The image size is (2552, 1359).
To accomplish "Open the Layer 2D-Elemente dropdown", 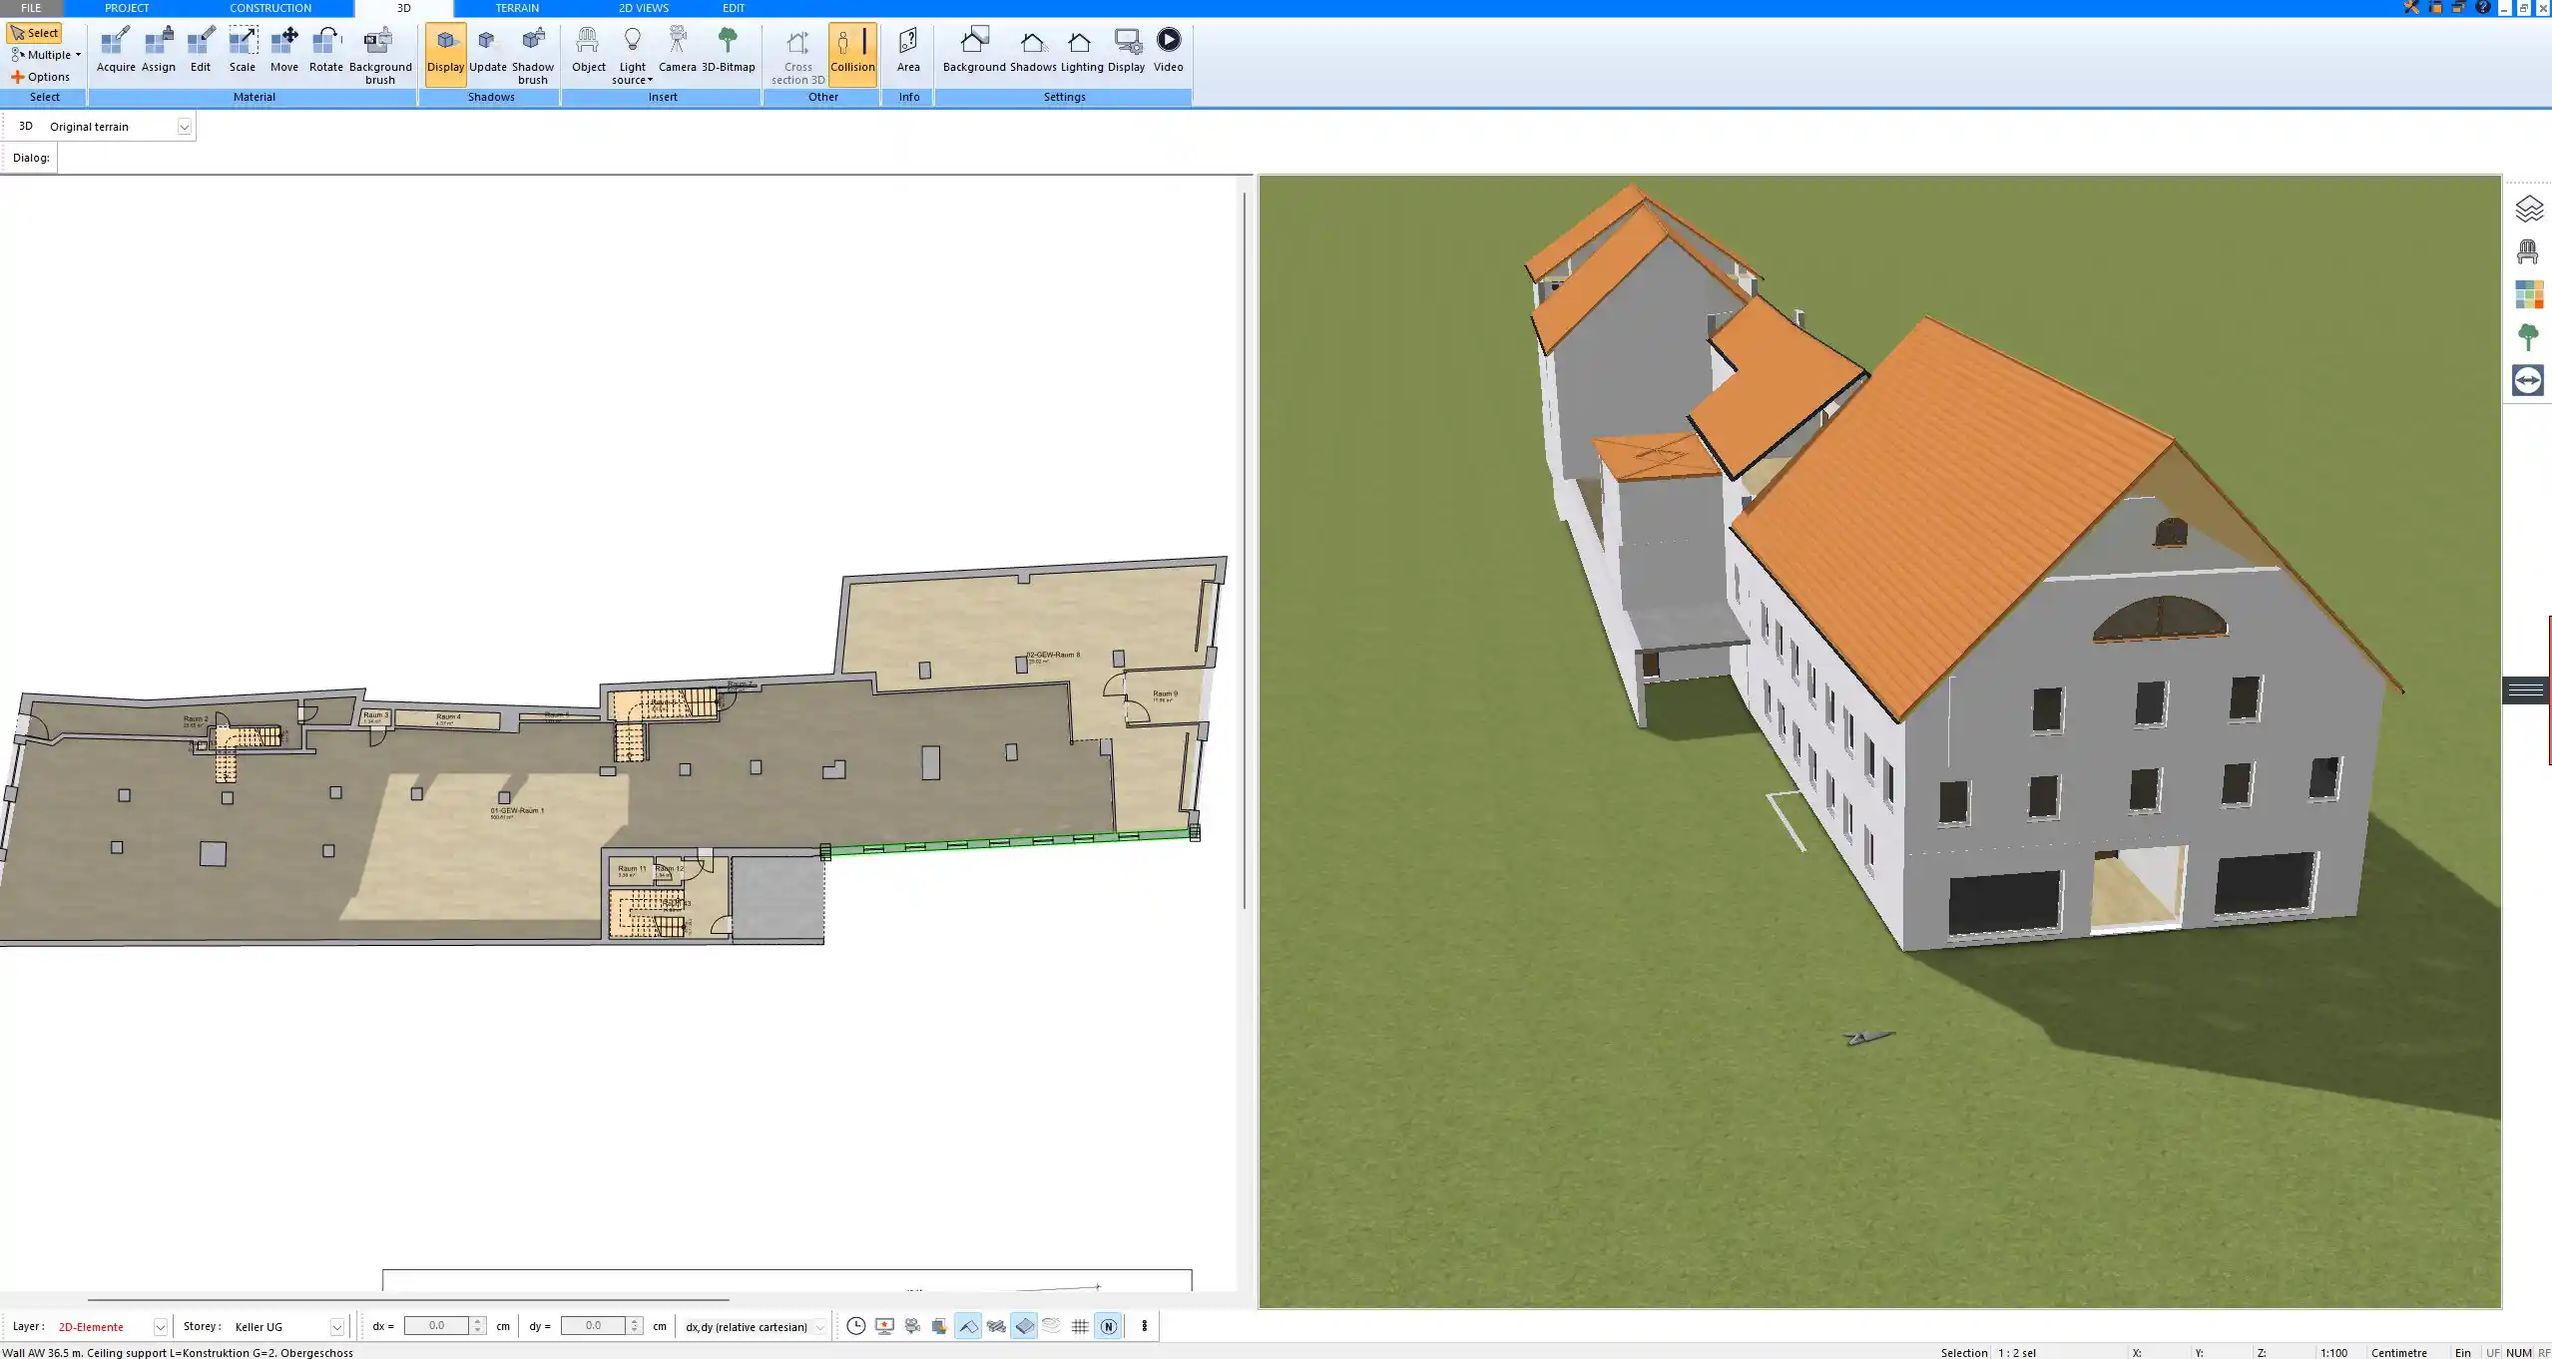I will pos(160,1327).
